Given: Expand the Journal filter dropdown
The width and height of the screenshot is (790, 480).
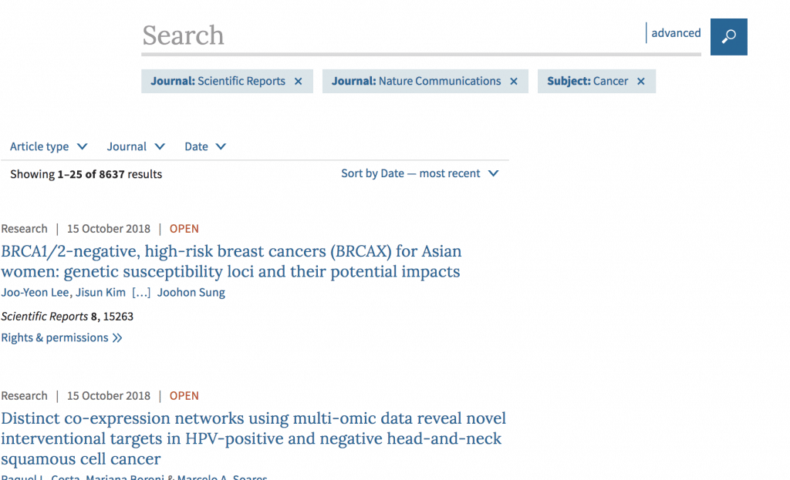Looking at the screenshot, I should coord(136,146).
